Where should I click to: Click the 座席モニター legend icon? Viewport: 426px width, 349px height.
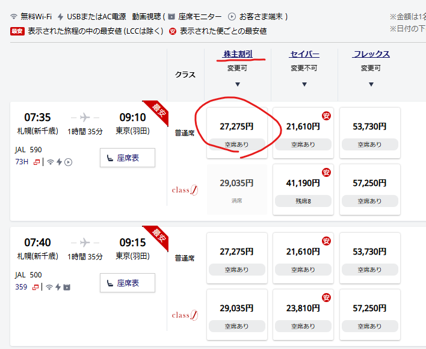pyautogui.click(x=171, y=17)
